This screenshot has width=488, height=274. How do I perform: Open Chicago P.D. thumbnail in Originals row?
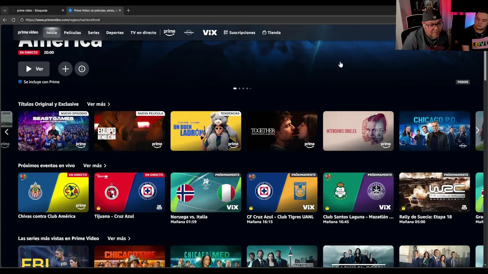(435, 131)
